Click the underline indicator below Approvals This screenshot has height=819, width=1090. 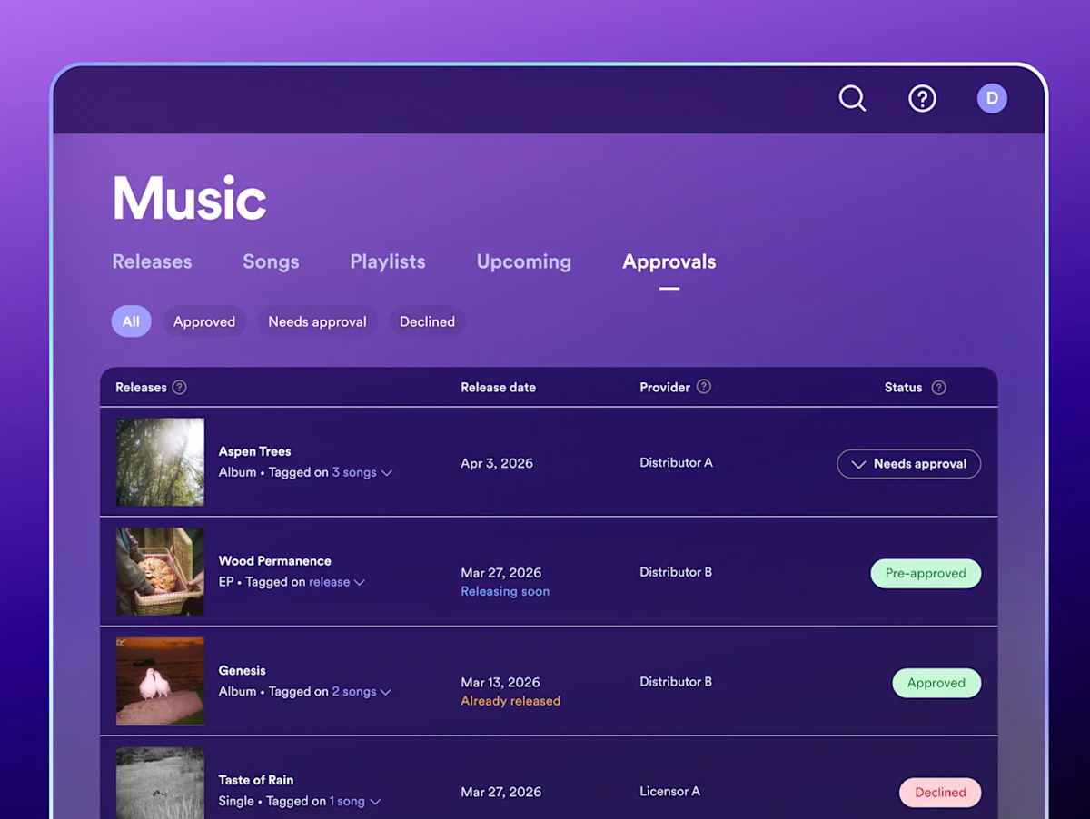(669, 286)
